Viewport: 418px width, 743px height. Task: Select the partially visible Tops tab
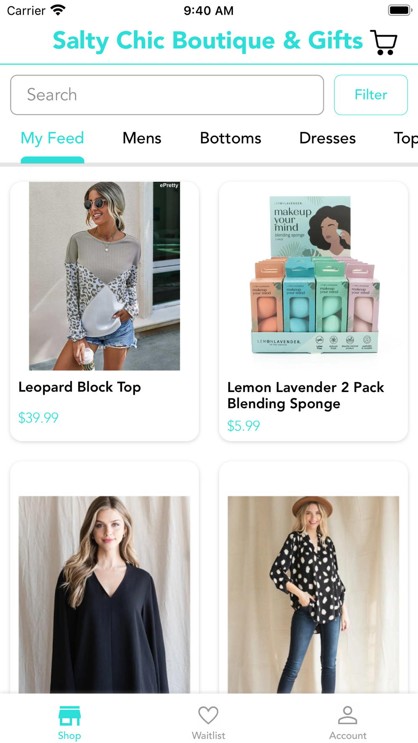[405, 138]
